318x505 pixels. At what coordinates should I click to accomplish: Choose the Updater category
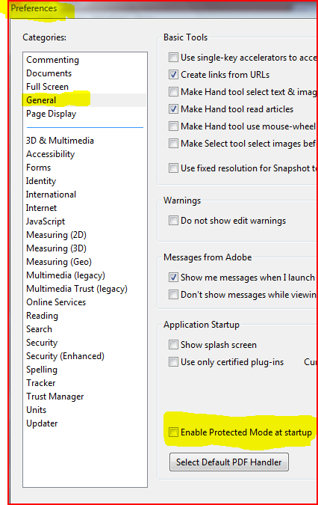42,423
